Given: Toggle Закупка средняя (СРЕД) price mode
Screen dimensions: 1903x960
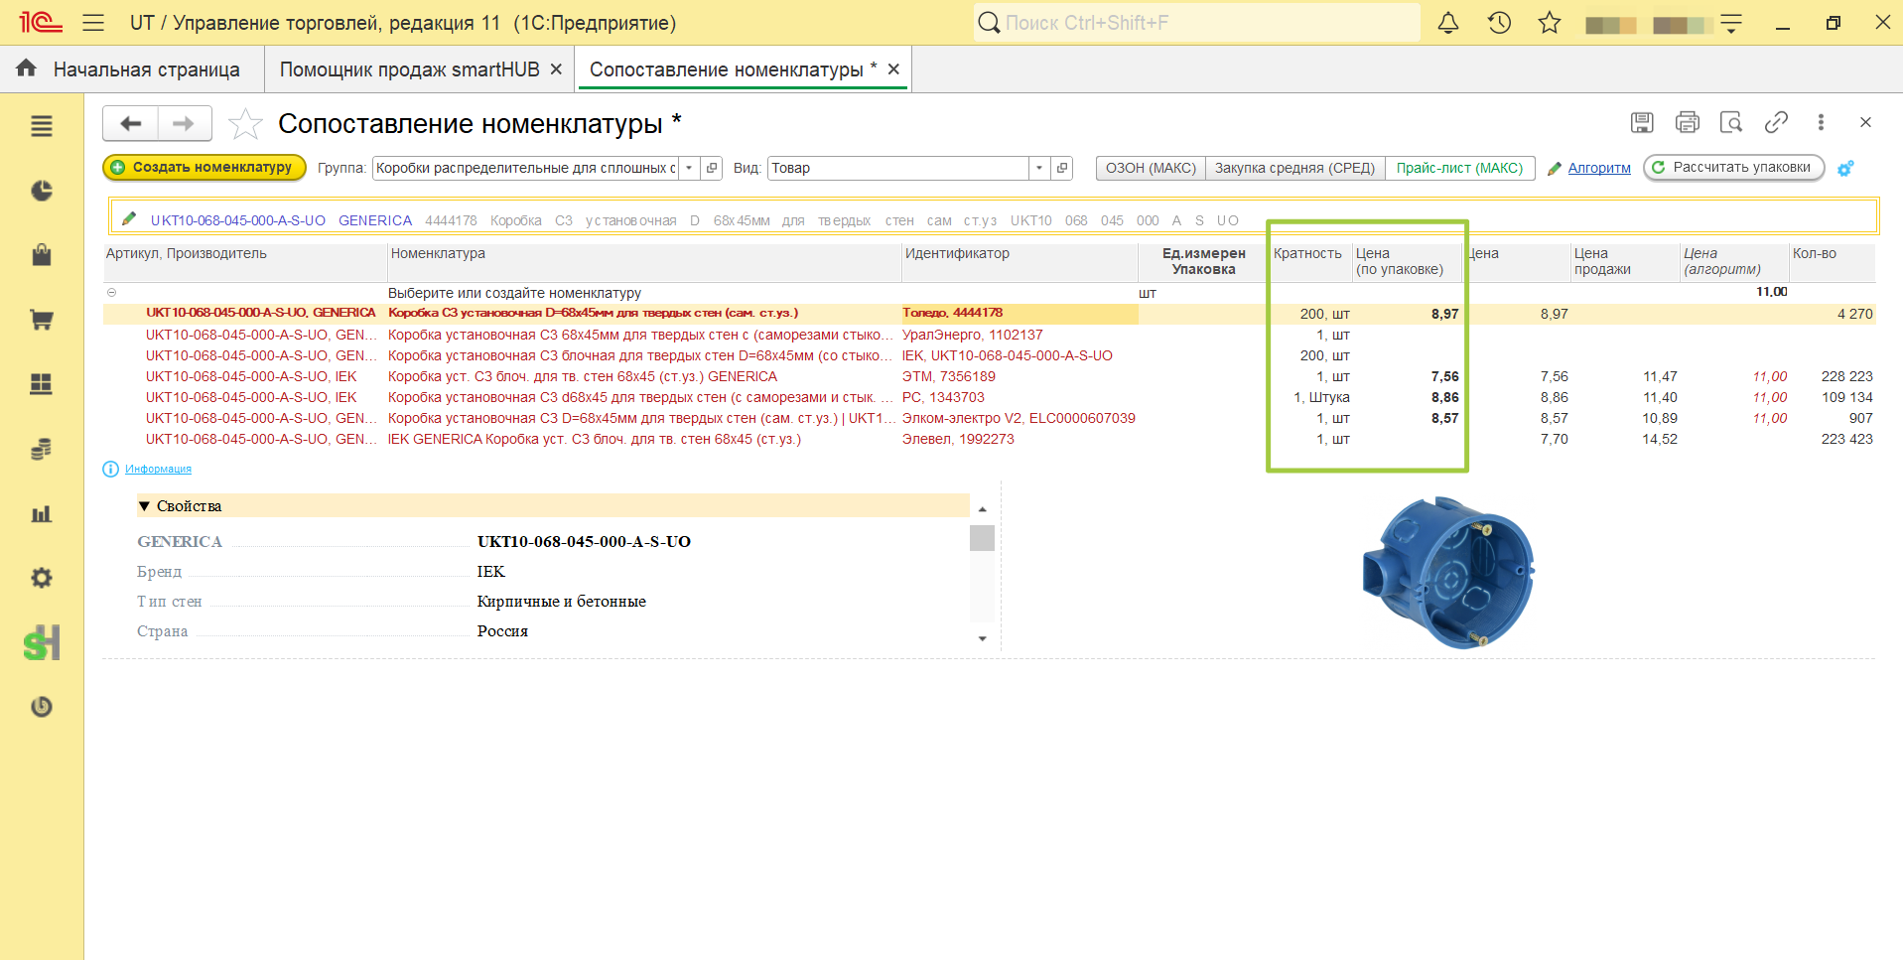Looking at the screenshot, I should pos(1294,168).
